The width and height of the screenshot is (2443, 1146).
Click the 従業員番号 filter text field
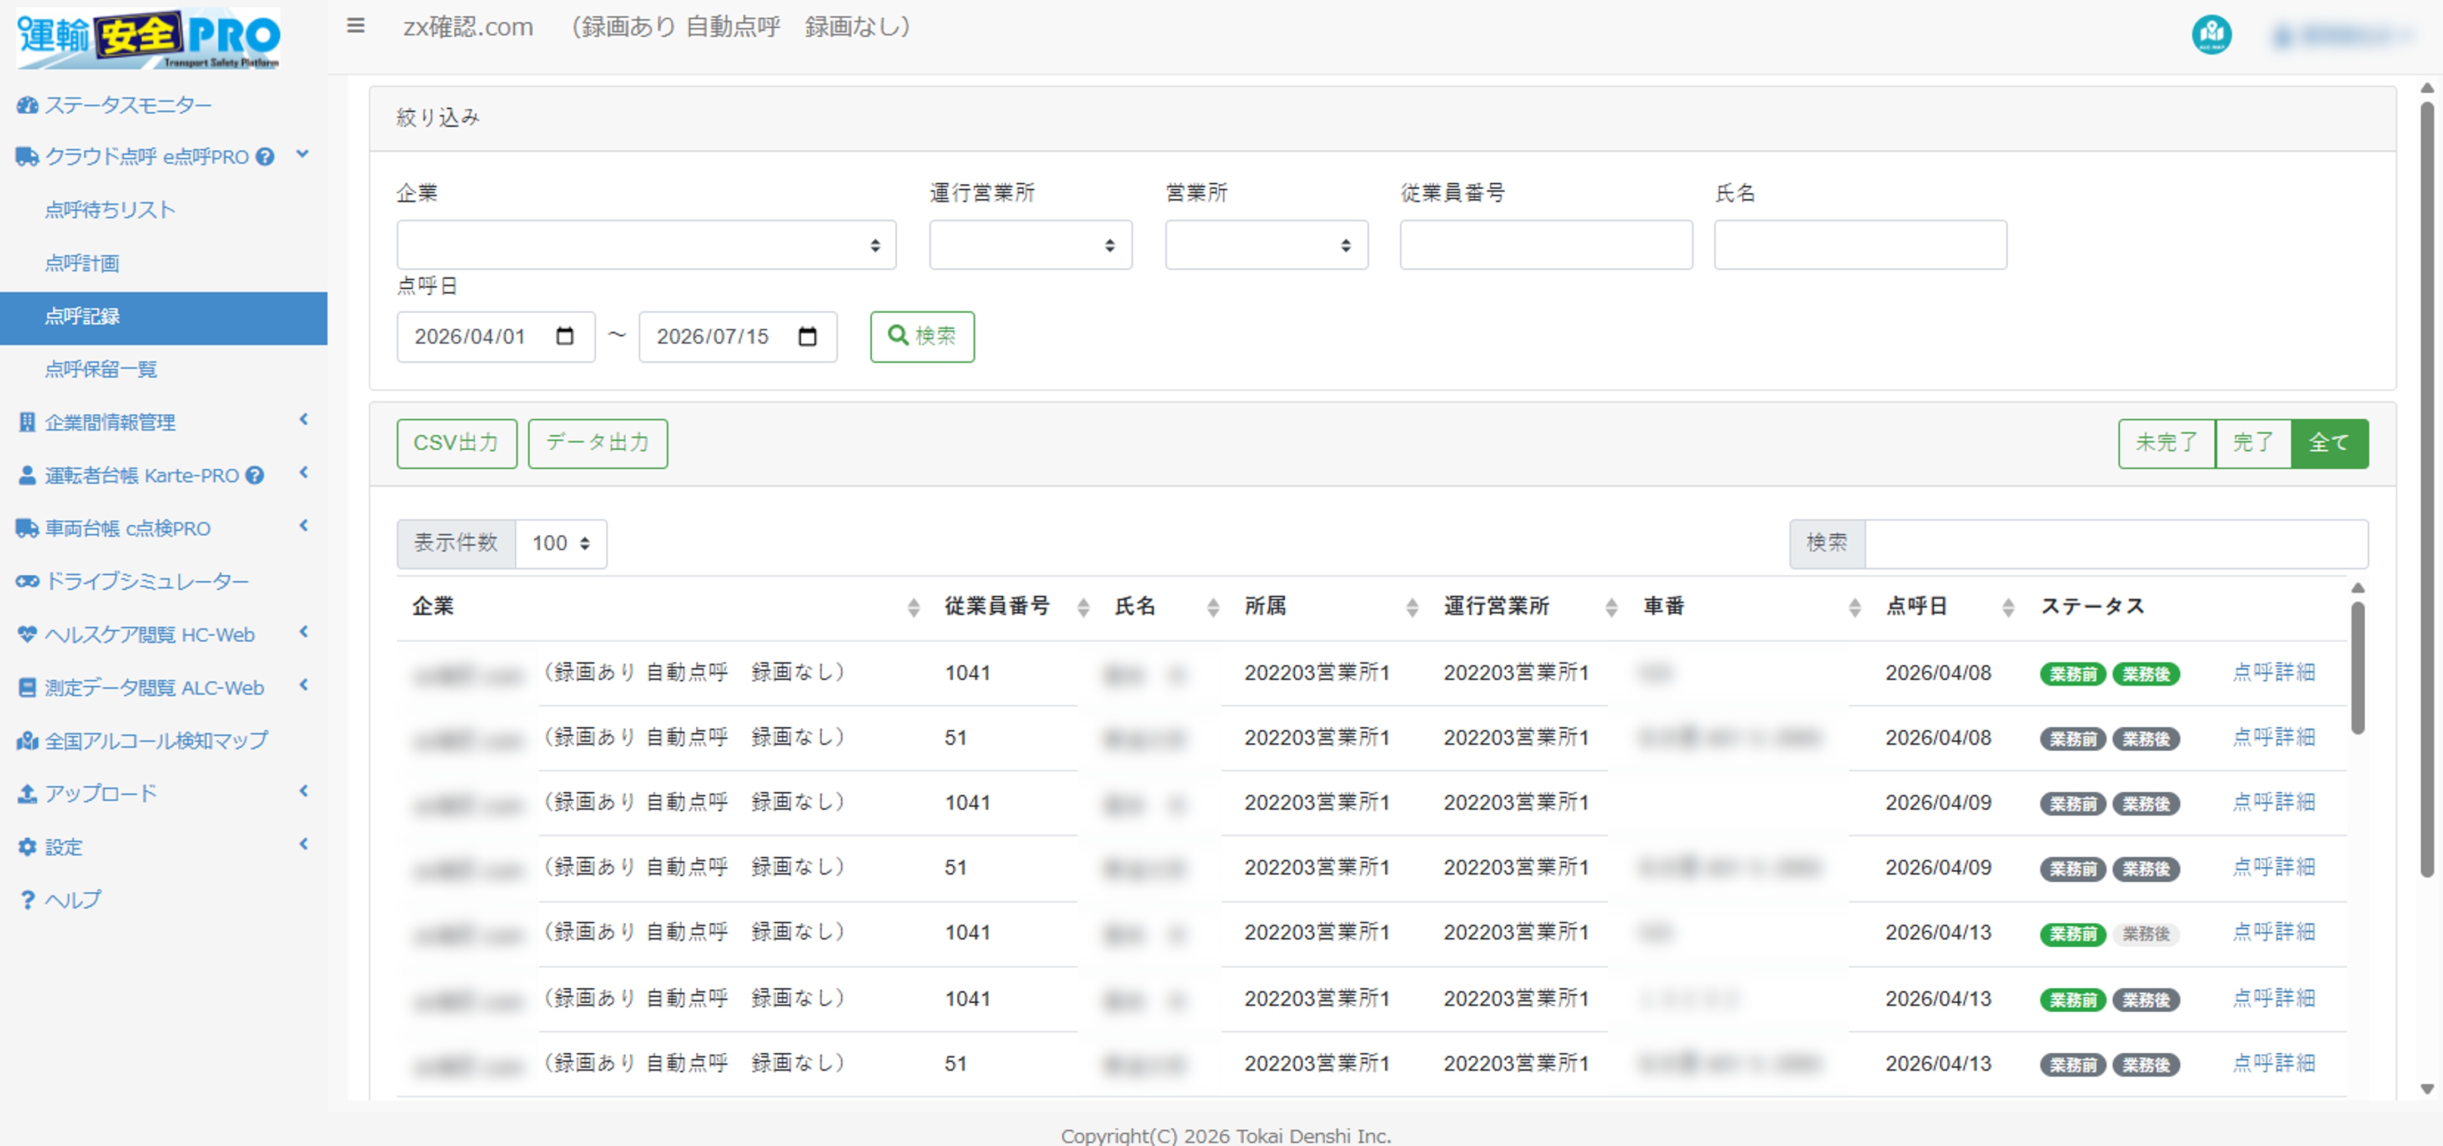pos(1546,245)
